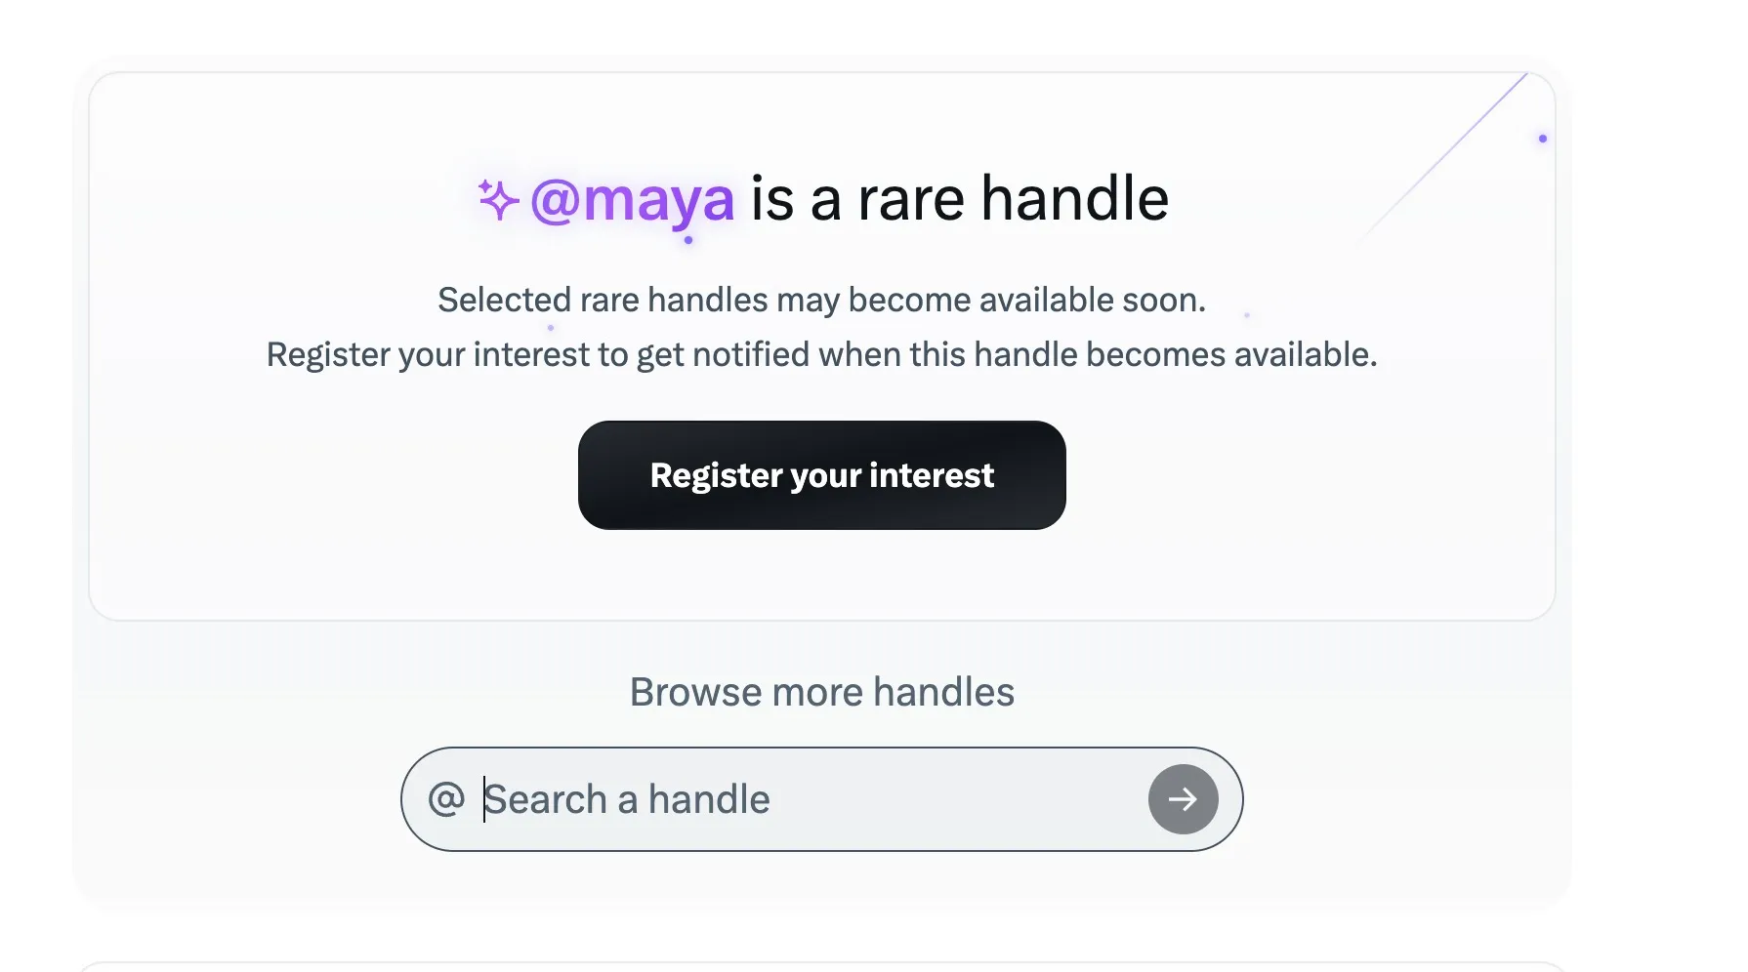Click the 'Register your interest to get notified' sentence

(821, 354)
